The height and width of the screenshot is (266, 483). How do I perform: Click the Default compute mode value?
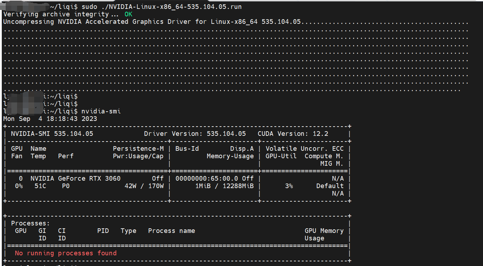(330, 186)
